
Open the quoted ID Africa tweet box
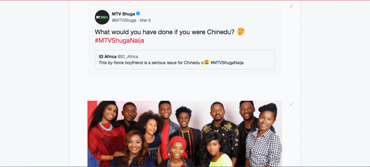click(x=185, y=59)
